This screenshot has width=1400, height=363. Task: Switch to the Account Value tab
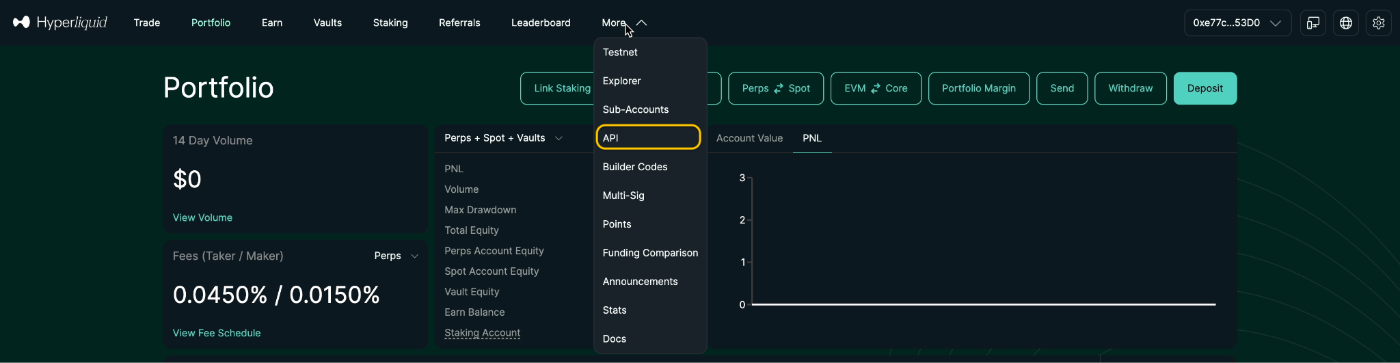coord(750,138)
